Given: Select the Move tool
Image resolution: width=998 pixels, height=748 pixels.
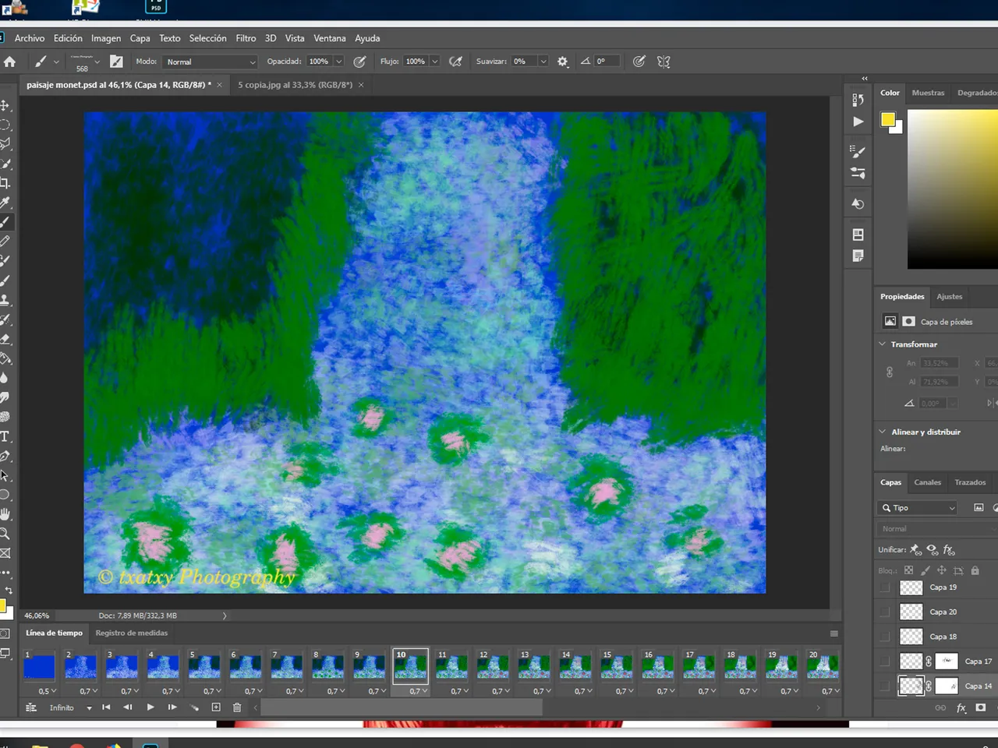Looking at the screenshot, I should click(5, 105).
